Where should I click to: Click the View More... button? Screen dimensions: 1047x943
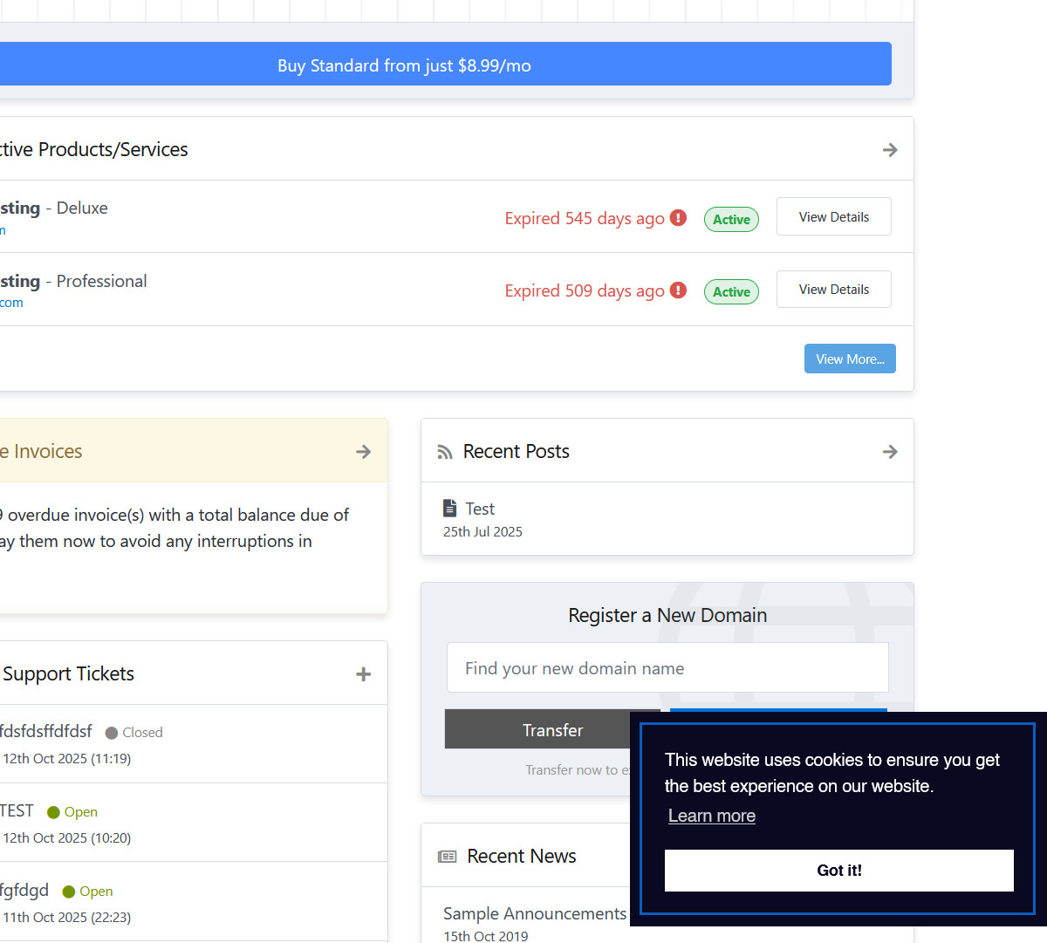click(x=850, y=359)
